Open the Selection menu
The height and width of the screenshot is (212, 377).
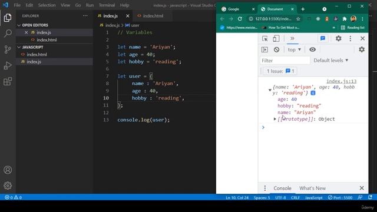[x=47, y=5]
